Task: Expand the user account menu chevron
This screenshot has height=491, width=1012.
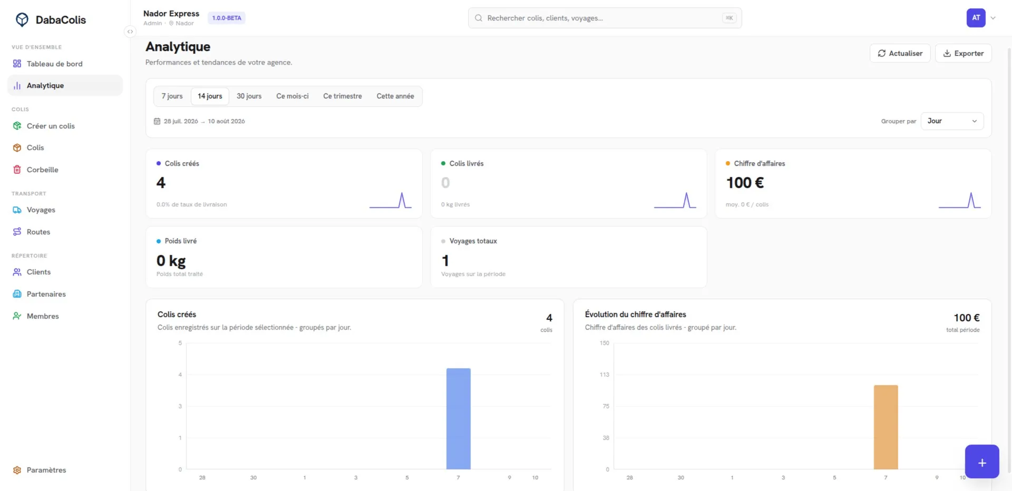Action: point(993,18)
